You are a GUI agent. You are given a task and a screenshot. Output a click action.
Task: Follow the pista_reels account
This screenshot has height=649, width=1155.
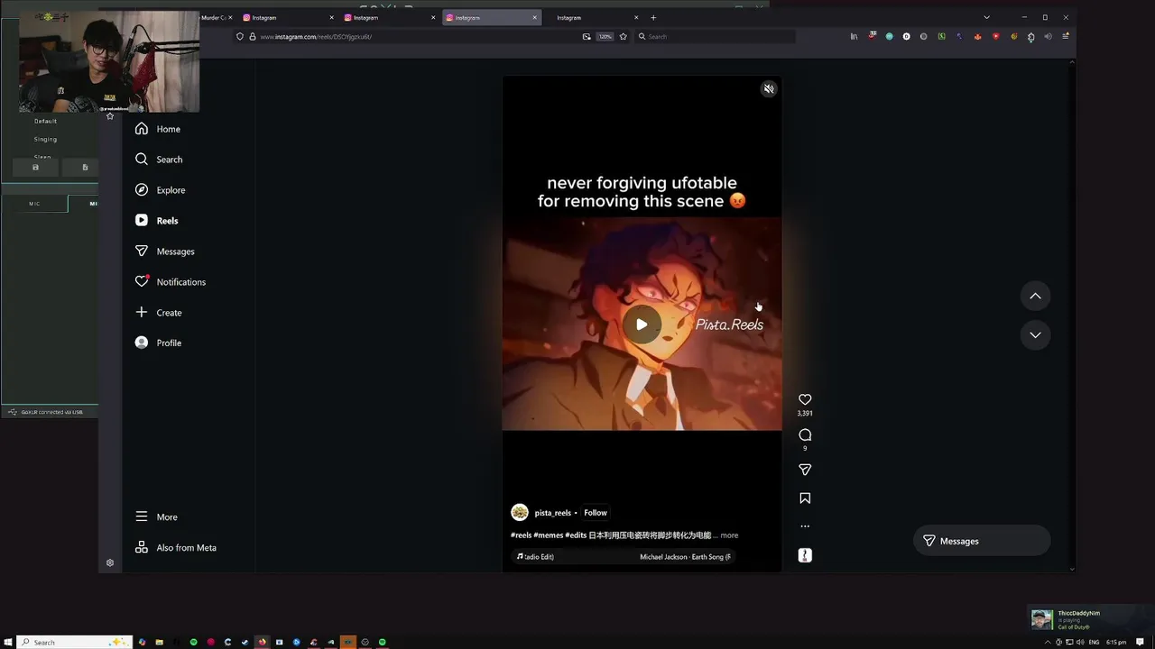[x=596, y=513]
